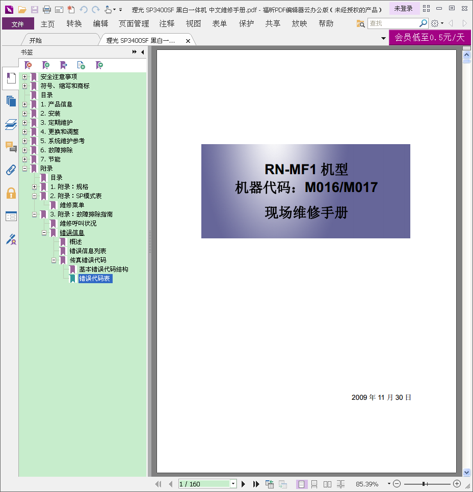Switch to the 开始 document tab
Viewport: 473px width, 492px height.
(x=36, y=40)
